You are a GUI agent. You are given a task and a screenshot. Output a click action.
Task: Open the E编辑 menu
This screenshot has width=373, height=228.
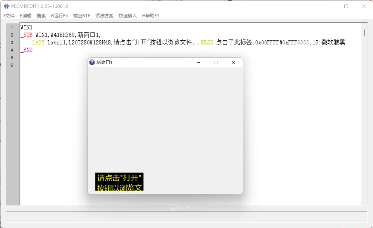(26, 16)
